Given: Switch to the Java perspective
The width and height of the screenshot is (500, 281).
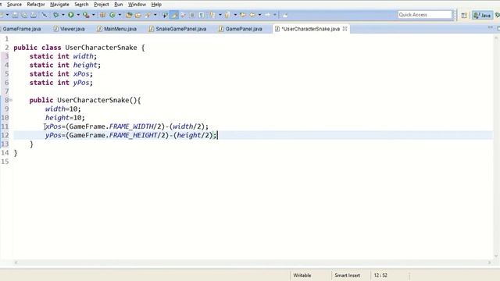Looking at the screenshot, I should pyautogui.click(x=482, y=16).
